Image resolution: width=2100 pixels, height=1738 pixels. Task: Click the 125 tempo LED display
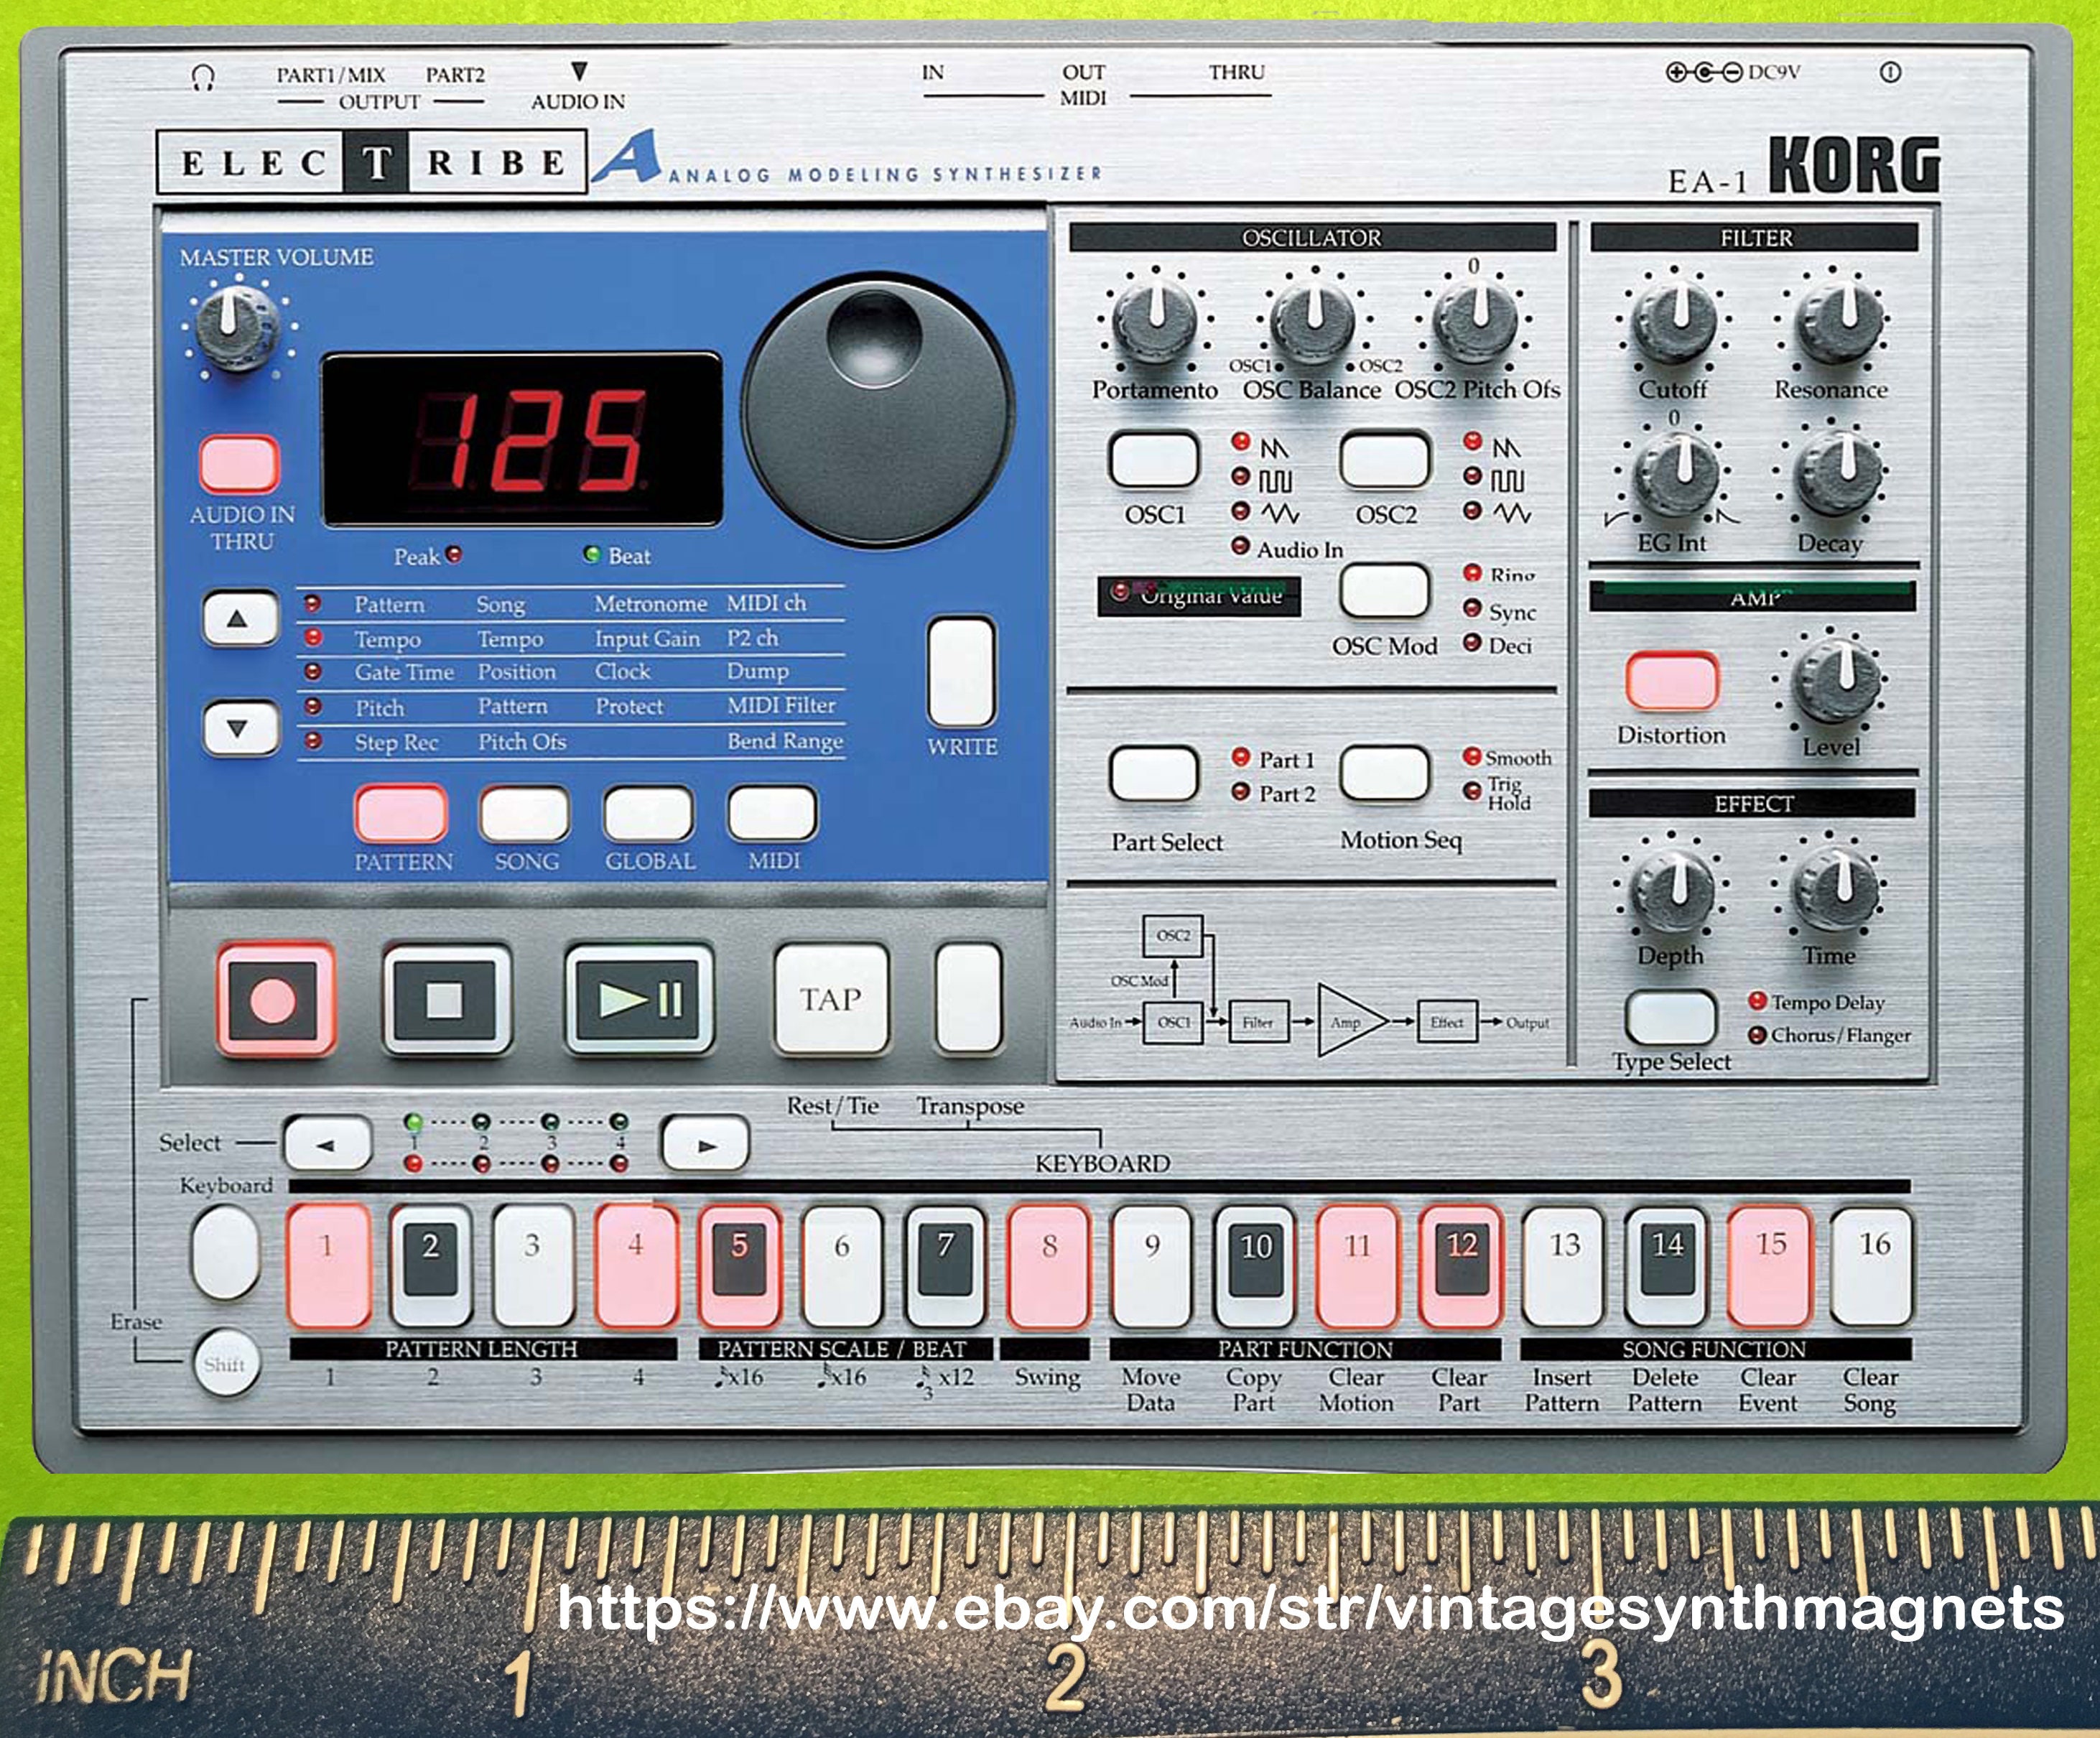pyautogui.click(x=521, y=438)
